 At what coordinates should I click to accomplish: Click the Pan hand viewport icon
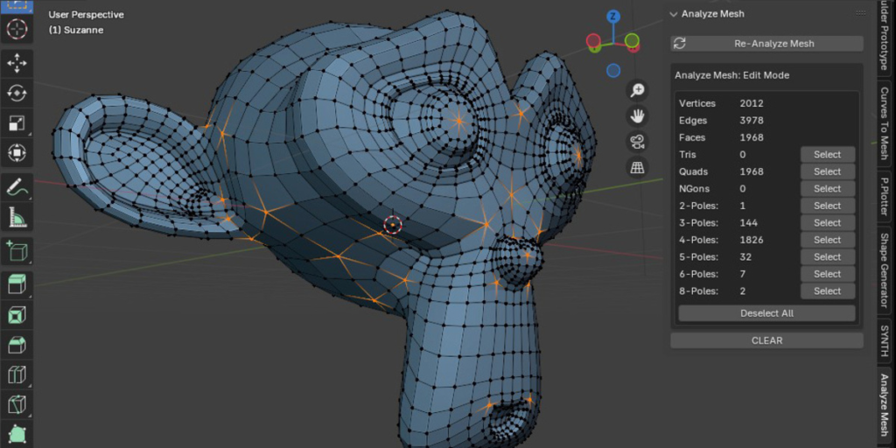point(637,116)
